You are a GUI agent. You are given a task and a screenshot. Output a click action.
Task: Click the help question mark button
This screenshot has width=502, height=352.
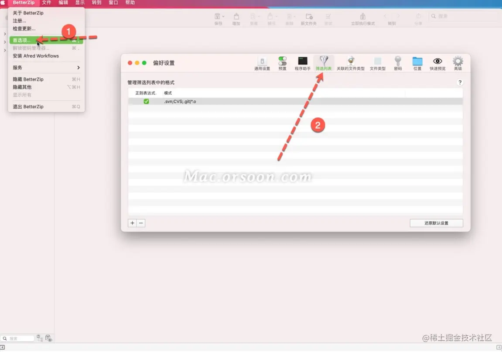(460, 82)
